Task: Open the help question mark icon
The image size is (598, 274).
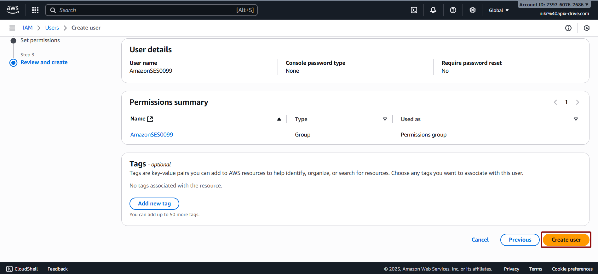Action: [453, 10]
